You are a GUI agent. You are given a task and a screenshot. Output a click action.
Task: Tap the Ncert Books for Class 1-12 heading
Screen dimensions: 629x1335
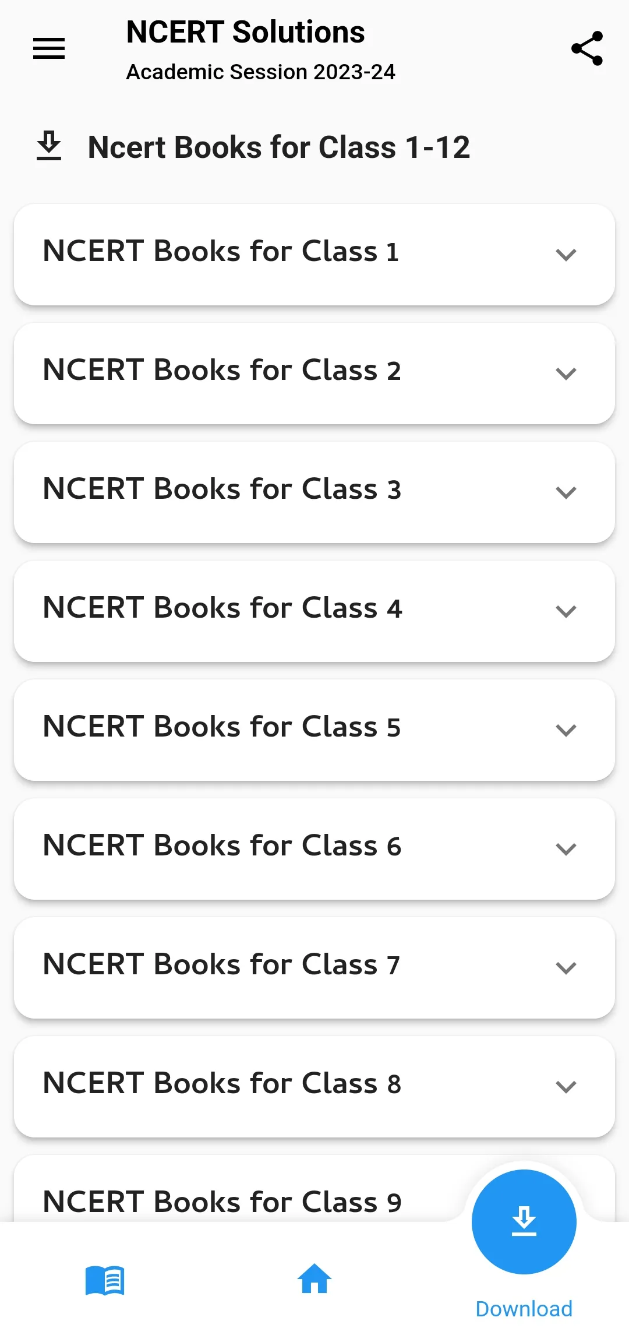pos(278,147)
